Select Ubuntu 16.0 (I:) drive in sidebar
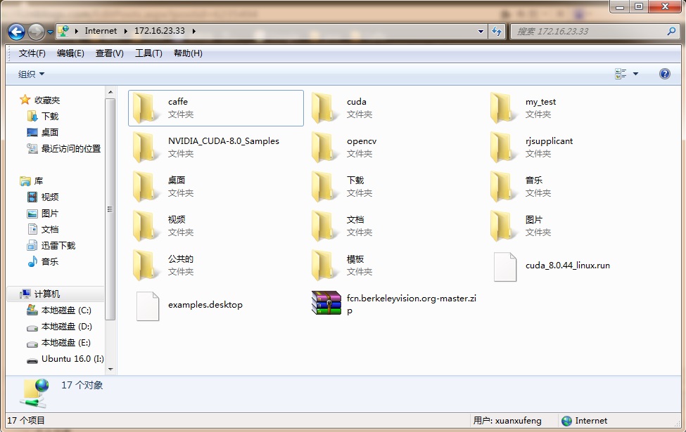The image size is (686, 432). click(72, 359)
